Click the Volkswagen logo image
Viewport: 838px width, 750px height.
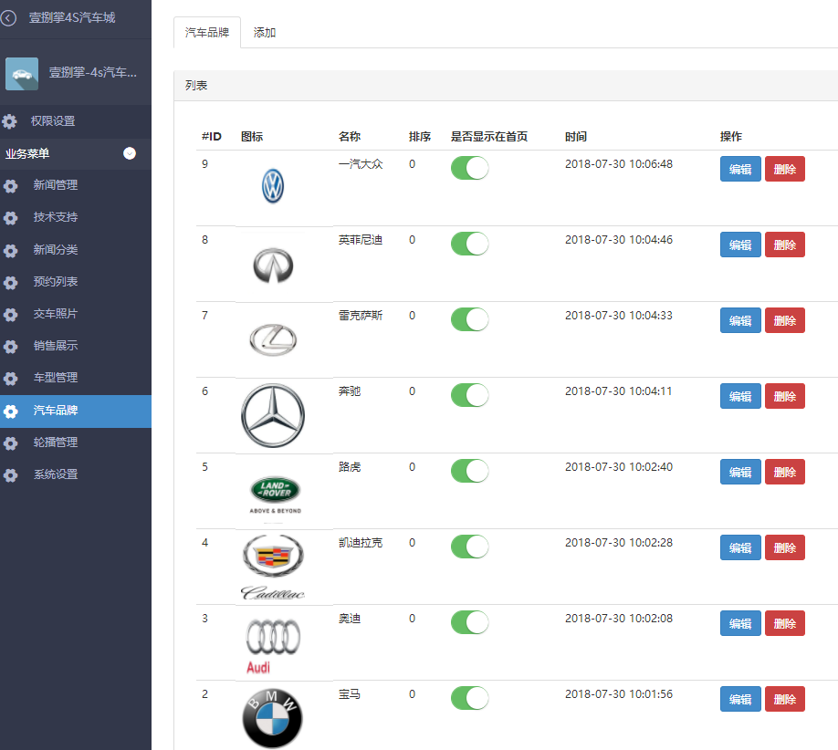tap(273, 186)
